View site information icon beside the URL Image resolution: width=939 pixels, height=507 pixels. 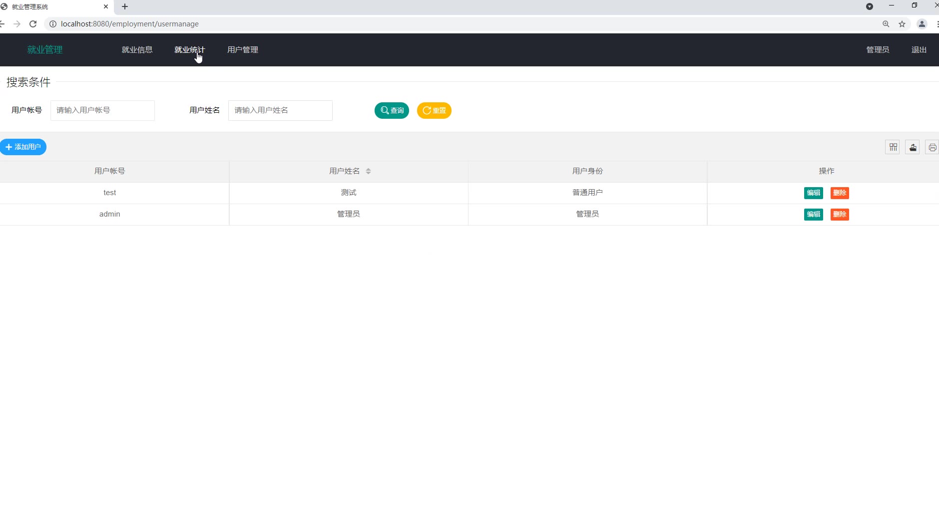[x=52, y=24]
